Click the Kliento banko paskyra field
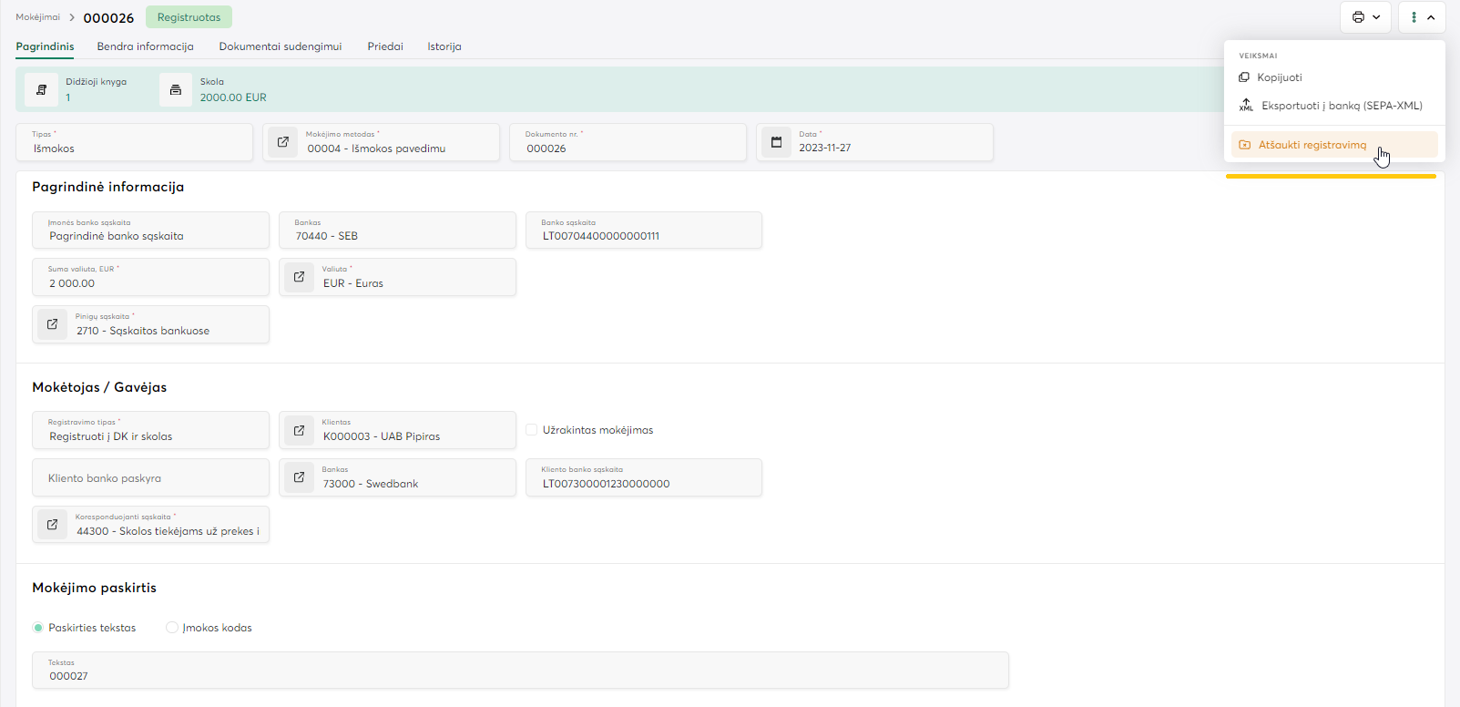 [150, 477]
